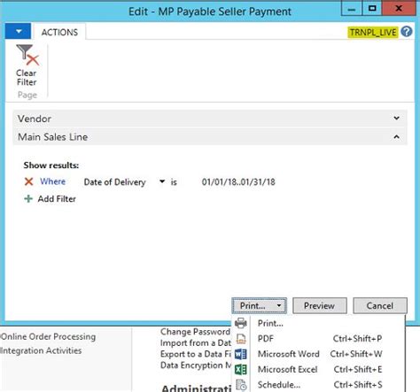
Task: Open the Date of Delivery field dropdown
Action: (162, 181)
